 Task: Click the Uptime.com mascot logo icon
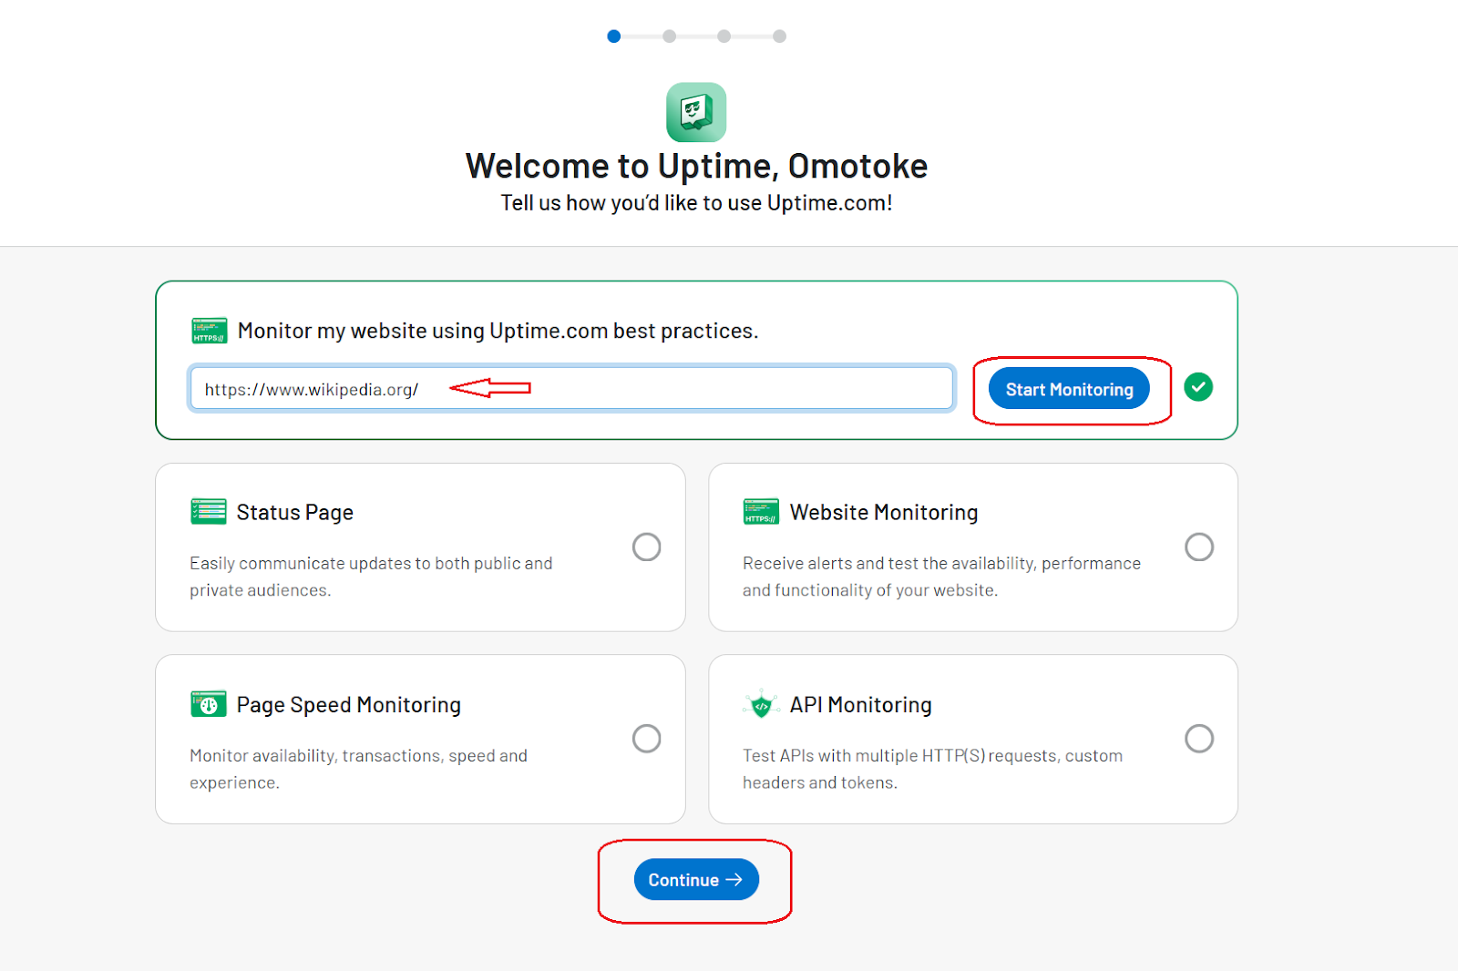tap(696, 112)
